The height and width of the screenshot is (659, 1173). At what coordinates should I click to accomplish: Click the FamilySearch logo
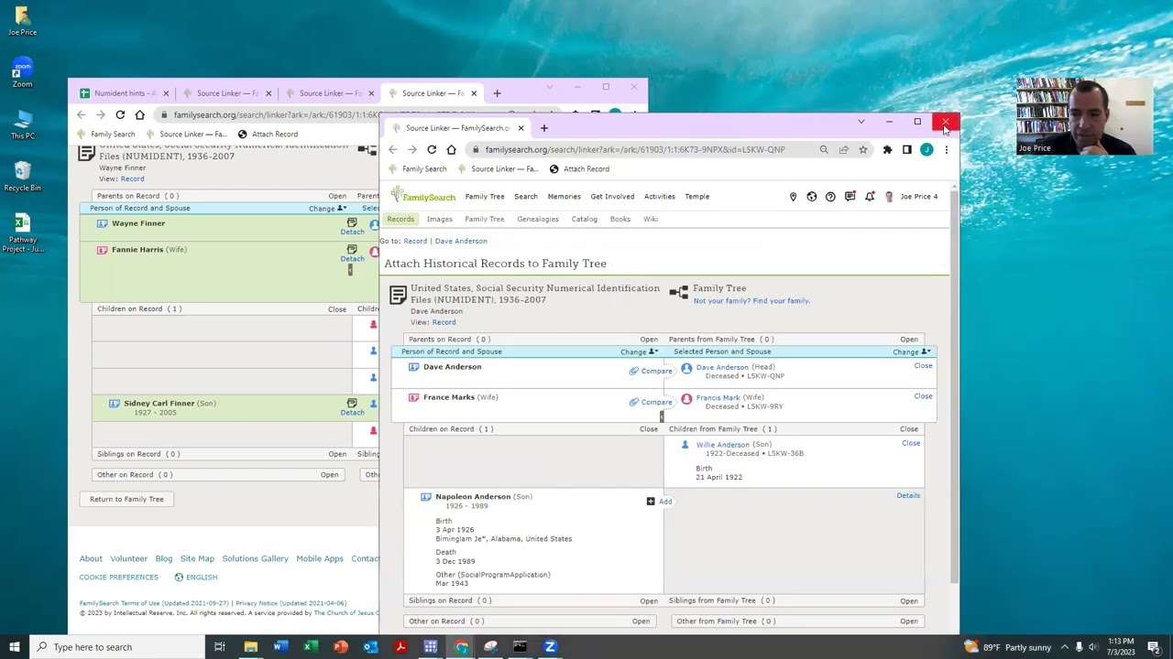[422, 196]
